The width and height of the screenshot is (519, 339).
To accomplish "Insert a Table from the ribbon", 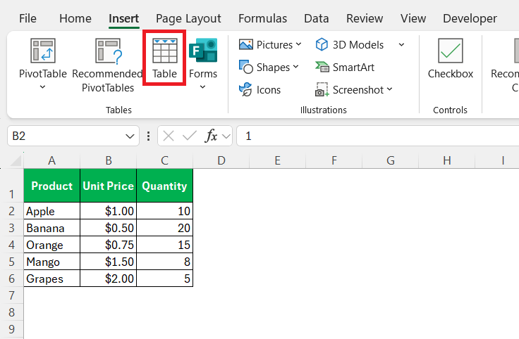I will 164,58.
